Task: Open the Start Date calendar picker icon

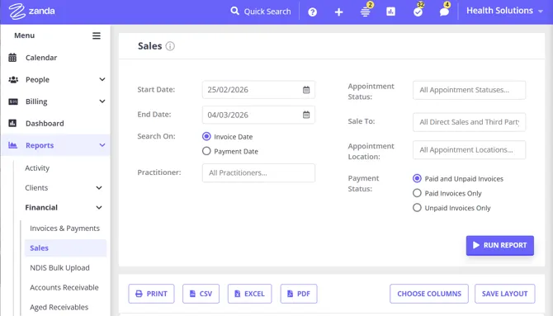Action: pos(306,90)
